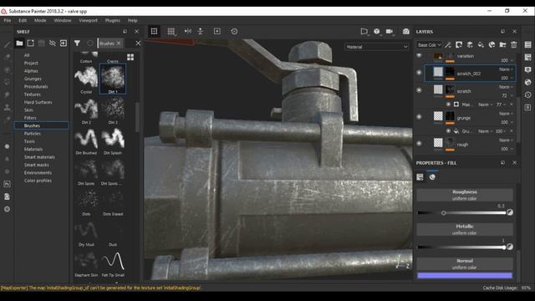The width and height of the screenshot is (535, 301).
Task: Click the Roughness slider handle
Action: [x=444, y=213]
